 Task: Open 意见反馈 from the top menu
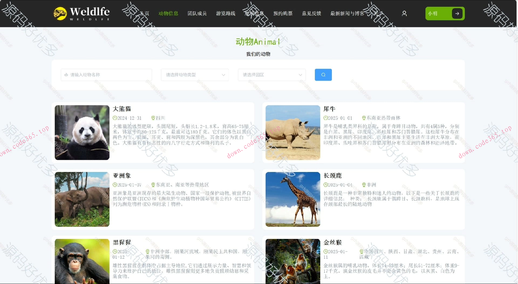[x=311, y=13]
